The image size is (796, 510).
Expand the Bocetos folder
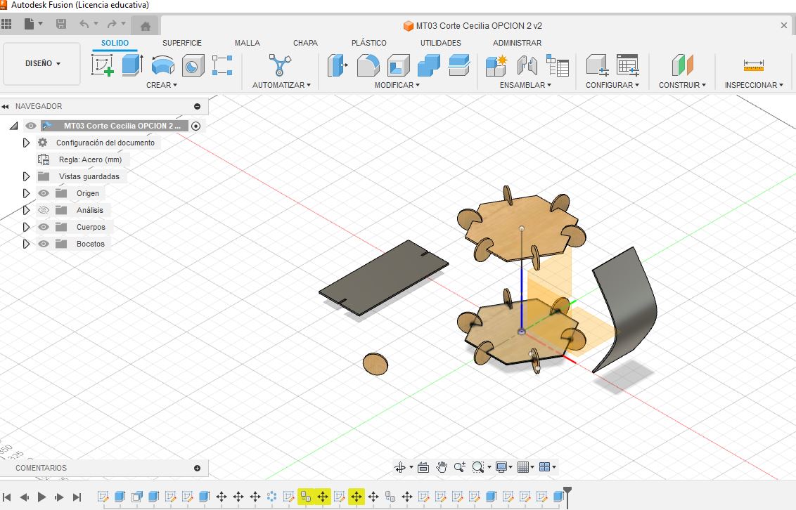[26, 244]
